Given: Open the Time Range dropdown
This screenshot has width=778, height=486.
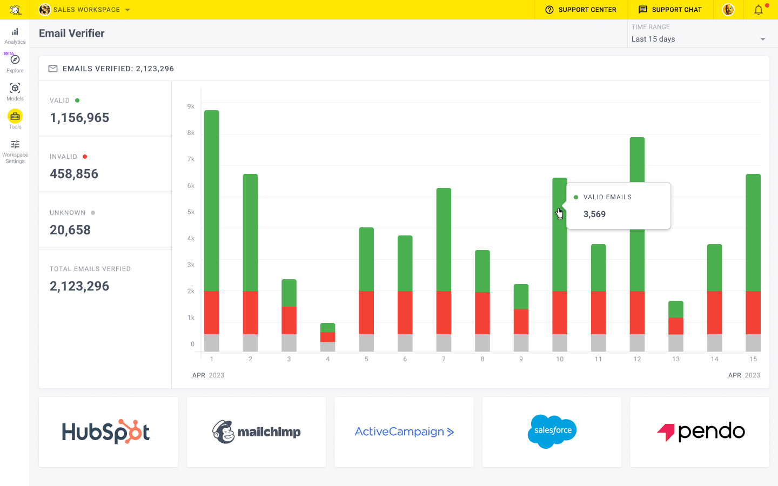Looking at the screenshot, I should click(x=698, y=39).
